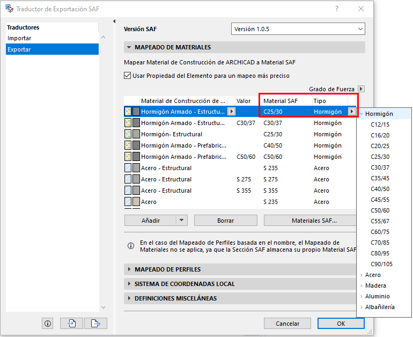Click the Añadir button
The image size is (413, 337).
[150, 220]
